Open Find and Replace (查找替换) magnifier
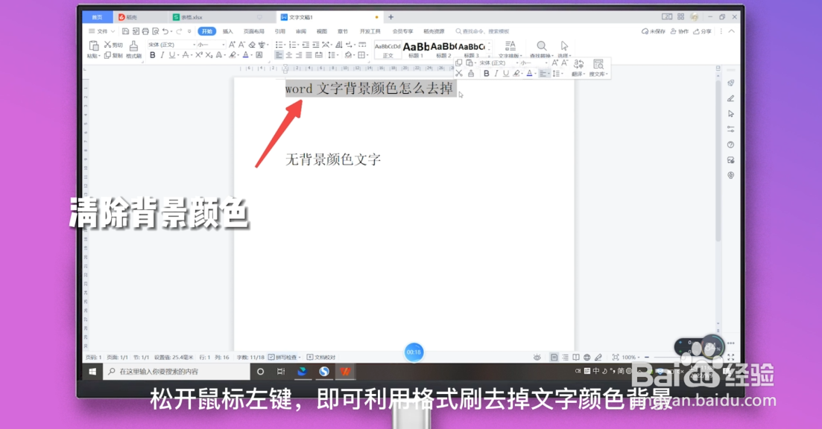822x429 pixels. (542, 46)
